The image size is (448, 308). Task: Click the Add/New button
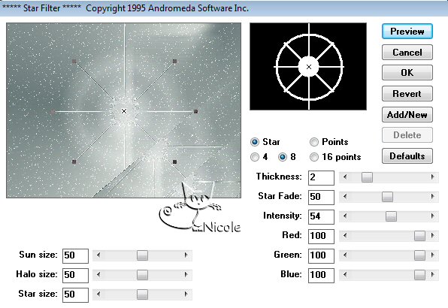point(407,115)
